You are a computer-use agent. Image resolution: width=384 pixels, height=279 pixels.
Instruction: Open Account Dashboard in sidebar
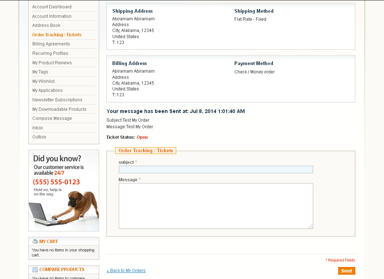[x=52, y=7]
